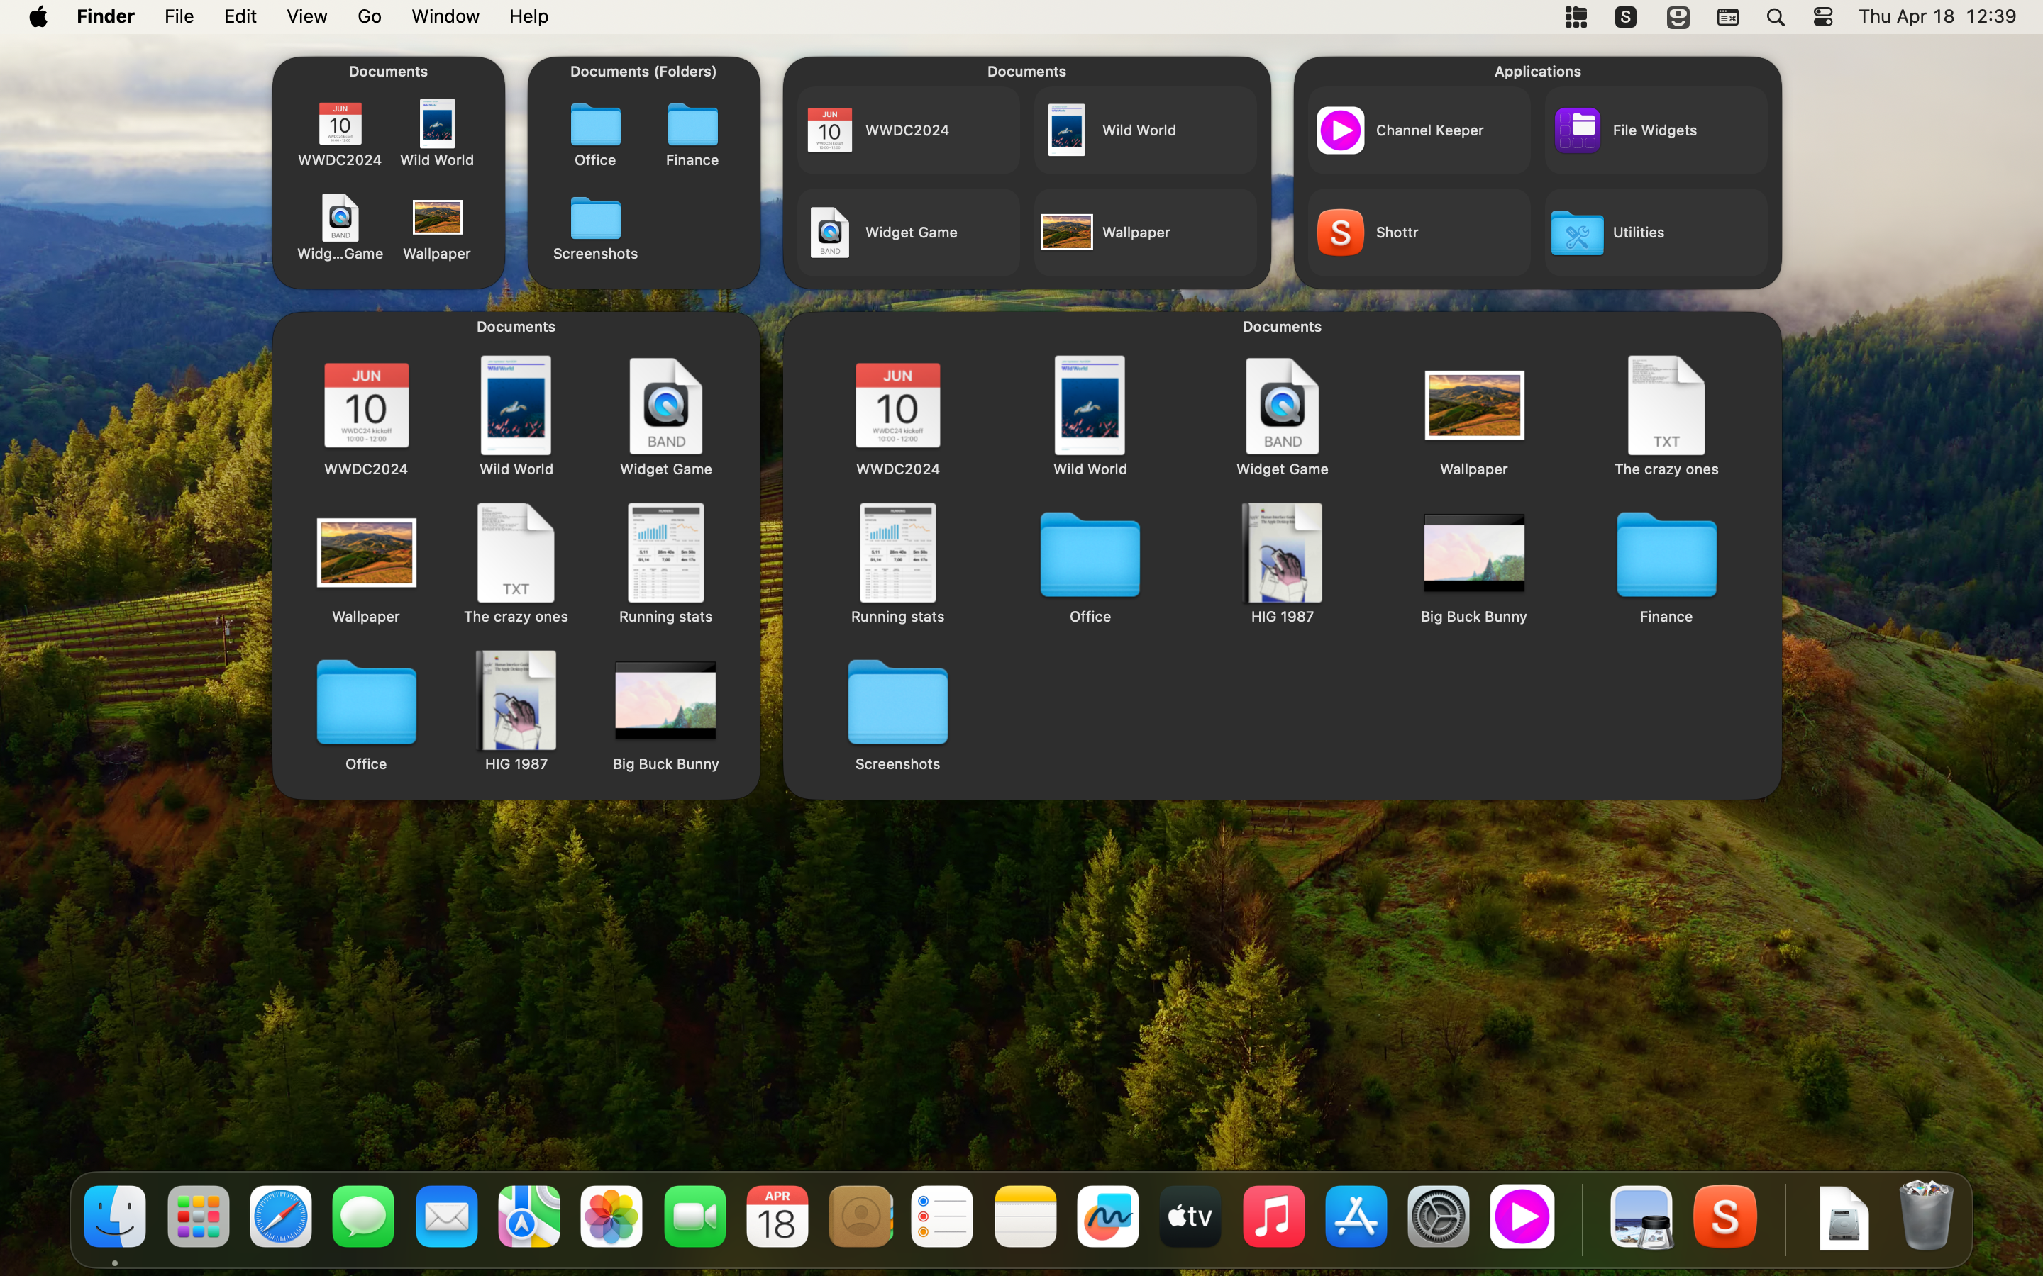Open Reminders from the Dock
Image resolution: width=2043 pixels, height=1276 pixels.
[942, 1216]
